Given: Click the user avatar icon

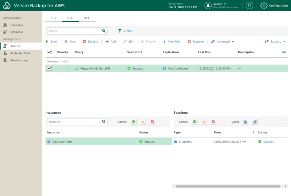Looking at the screenshot, I should tap(208, 6).
